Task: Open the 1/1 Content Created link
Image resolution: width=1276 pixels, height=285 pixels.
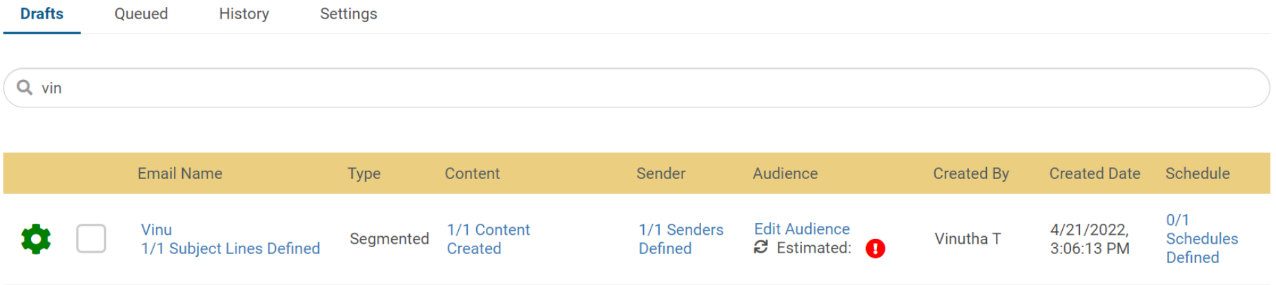Action: (488, 239)
